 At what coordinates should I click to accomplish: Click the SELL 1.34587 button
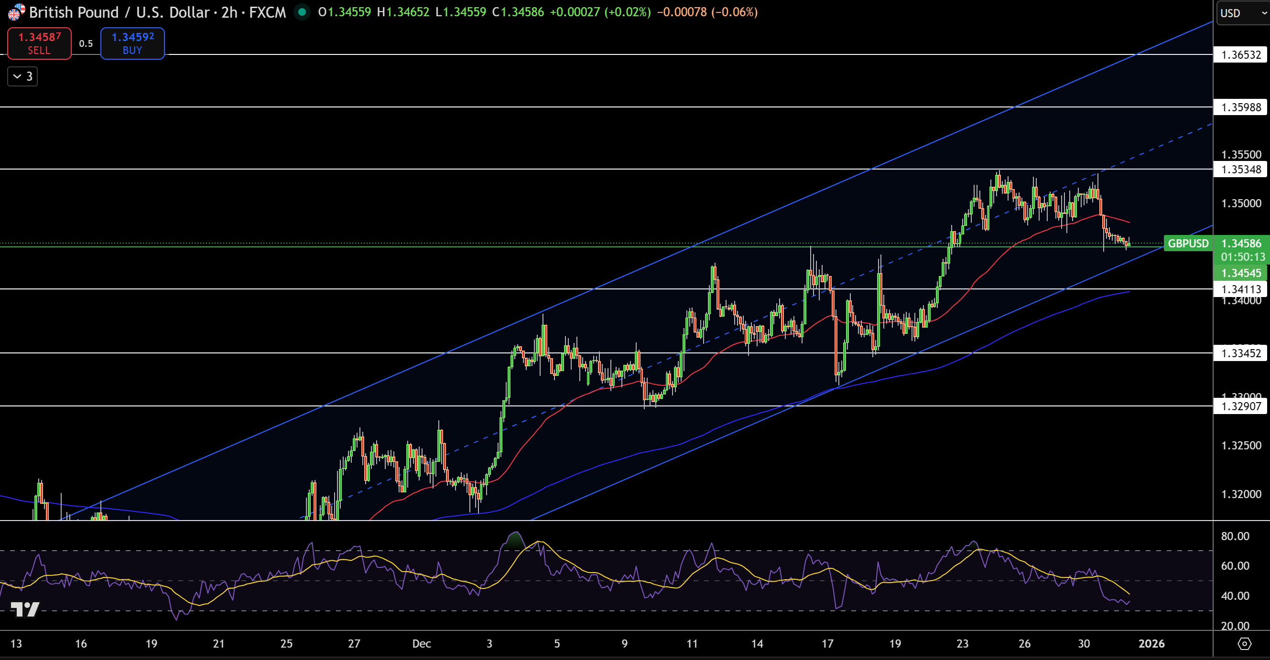(40, 43)
